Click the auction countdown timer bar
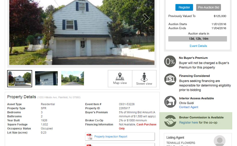 (197, 39)
